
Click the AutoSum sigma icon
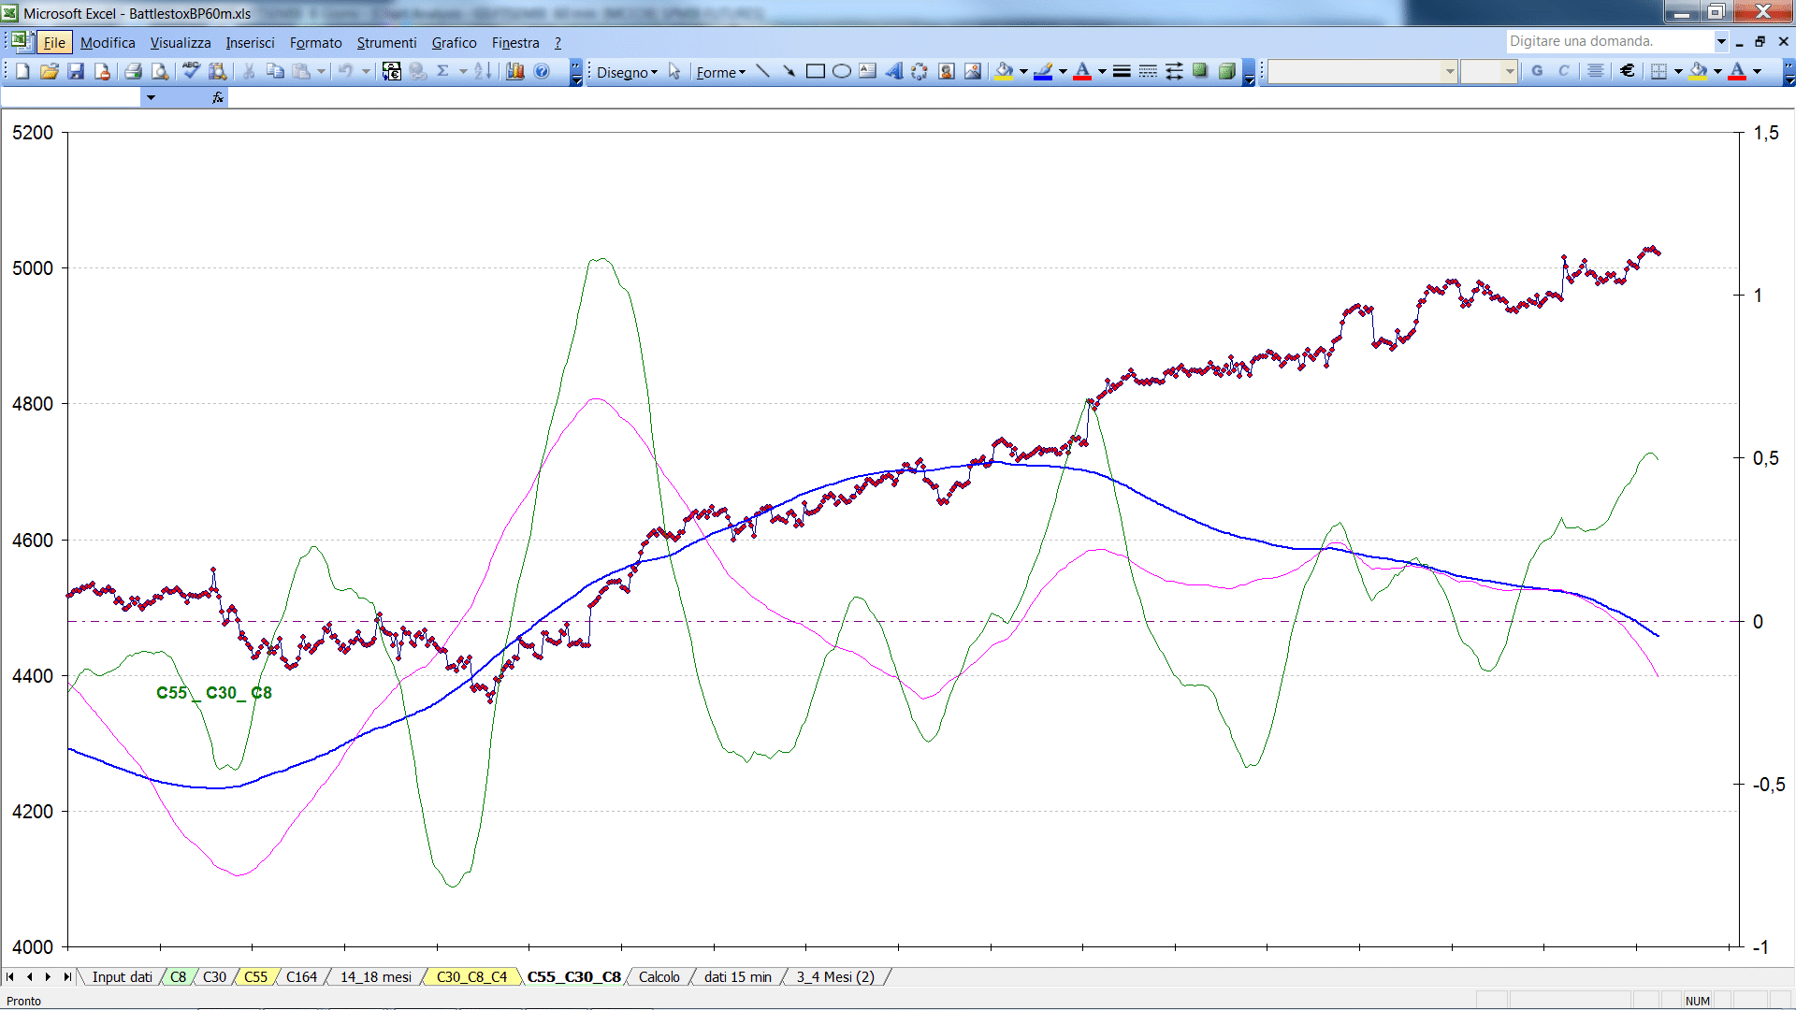point(442,71)
